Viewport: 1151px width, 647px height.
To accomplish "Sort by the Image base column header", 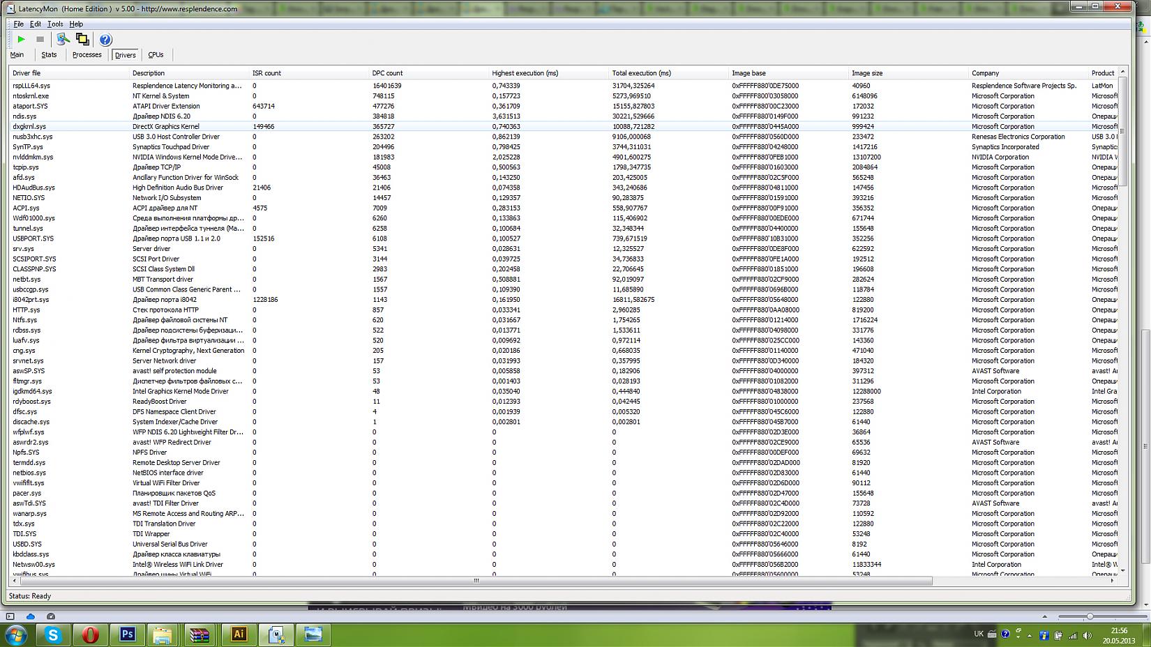I will tap(790, 73).
